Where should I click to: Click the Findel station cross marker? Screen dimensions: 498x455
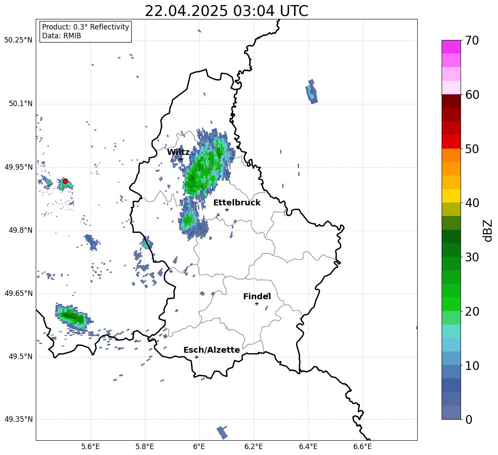pos(257,304)
